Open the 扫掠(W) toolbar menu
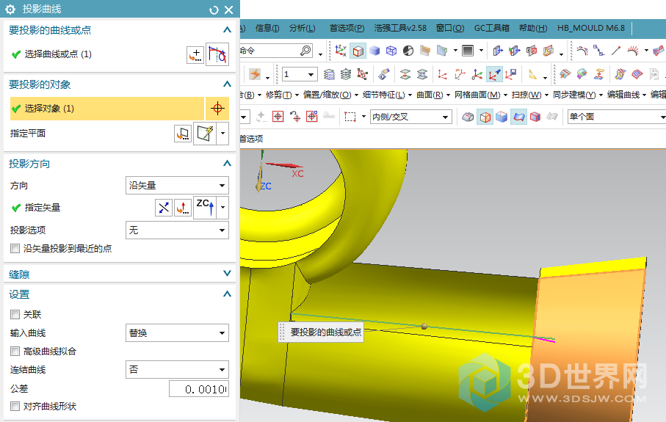Screen dimensions: 666x422 pos(529,95)
